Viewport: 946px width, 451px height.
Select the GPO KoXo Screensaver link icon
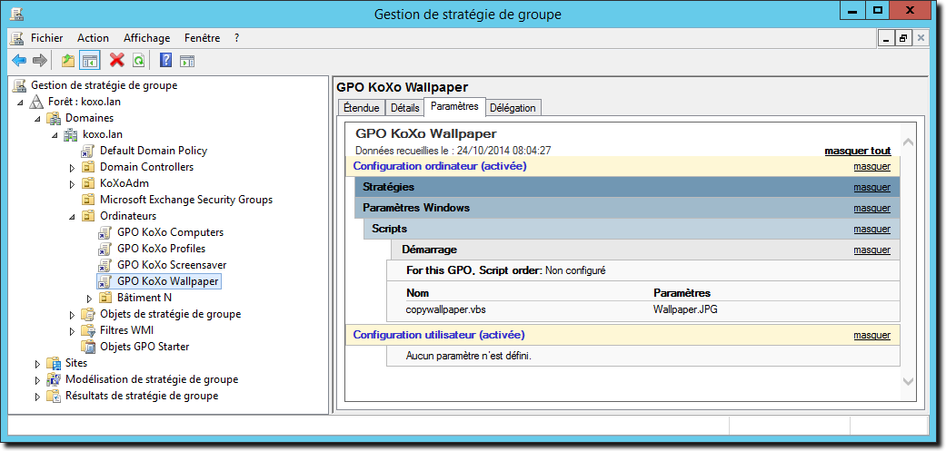point(105,265)
